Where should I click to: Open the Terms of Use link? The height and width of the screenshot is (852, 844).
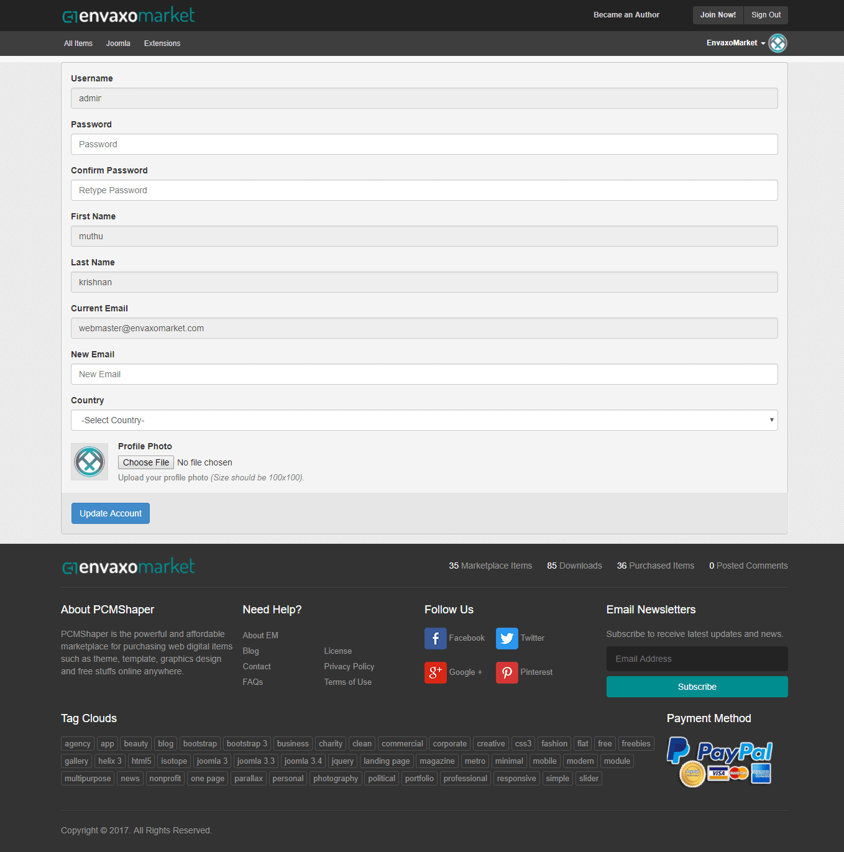pyautogui.click(x=348, y=682)
